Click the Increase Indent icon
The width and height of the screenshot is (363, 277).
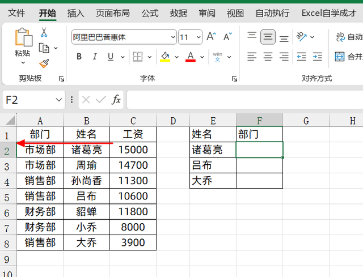[318, 57]
